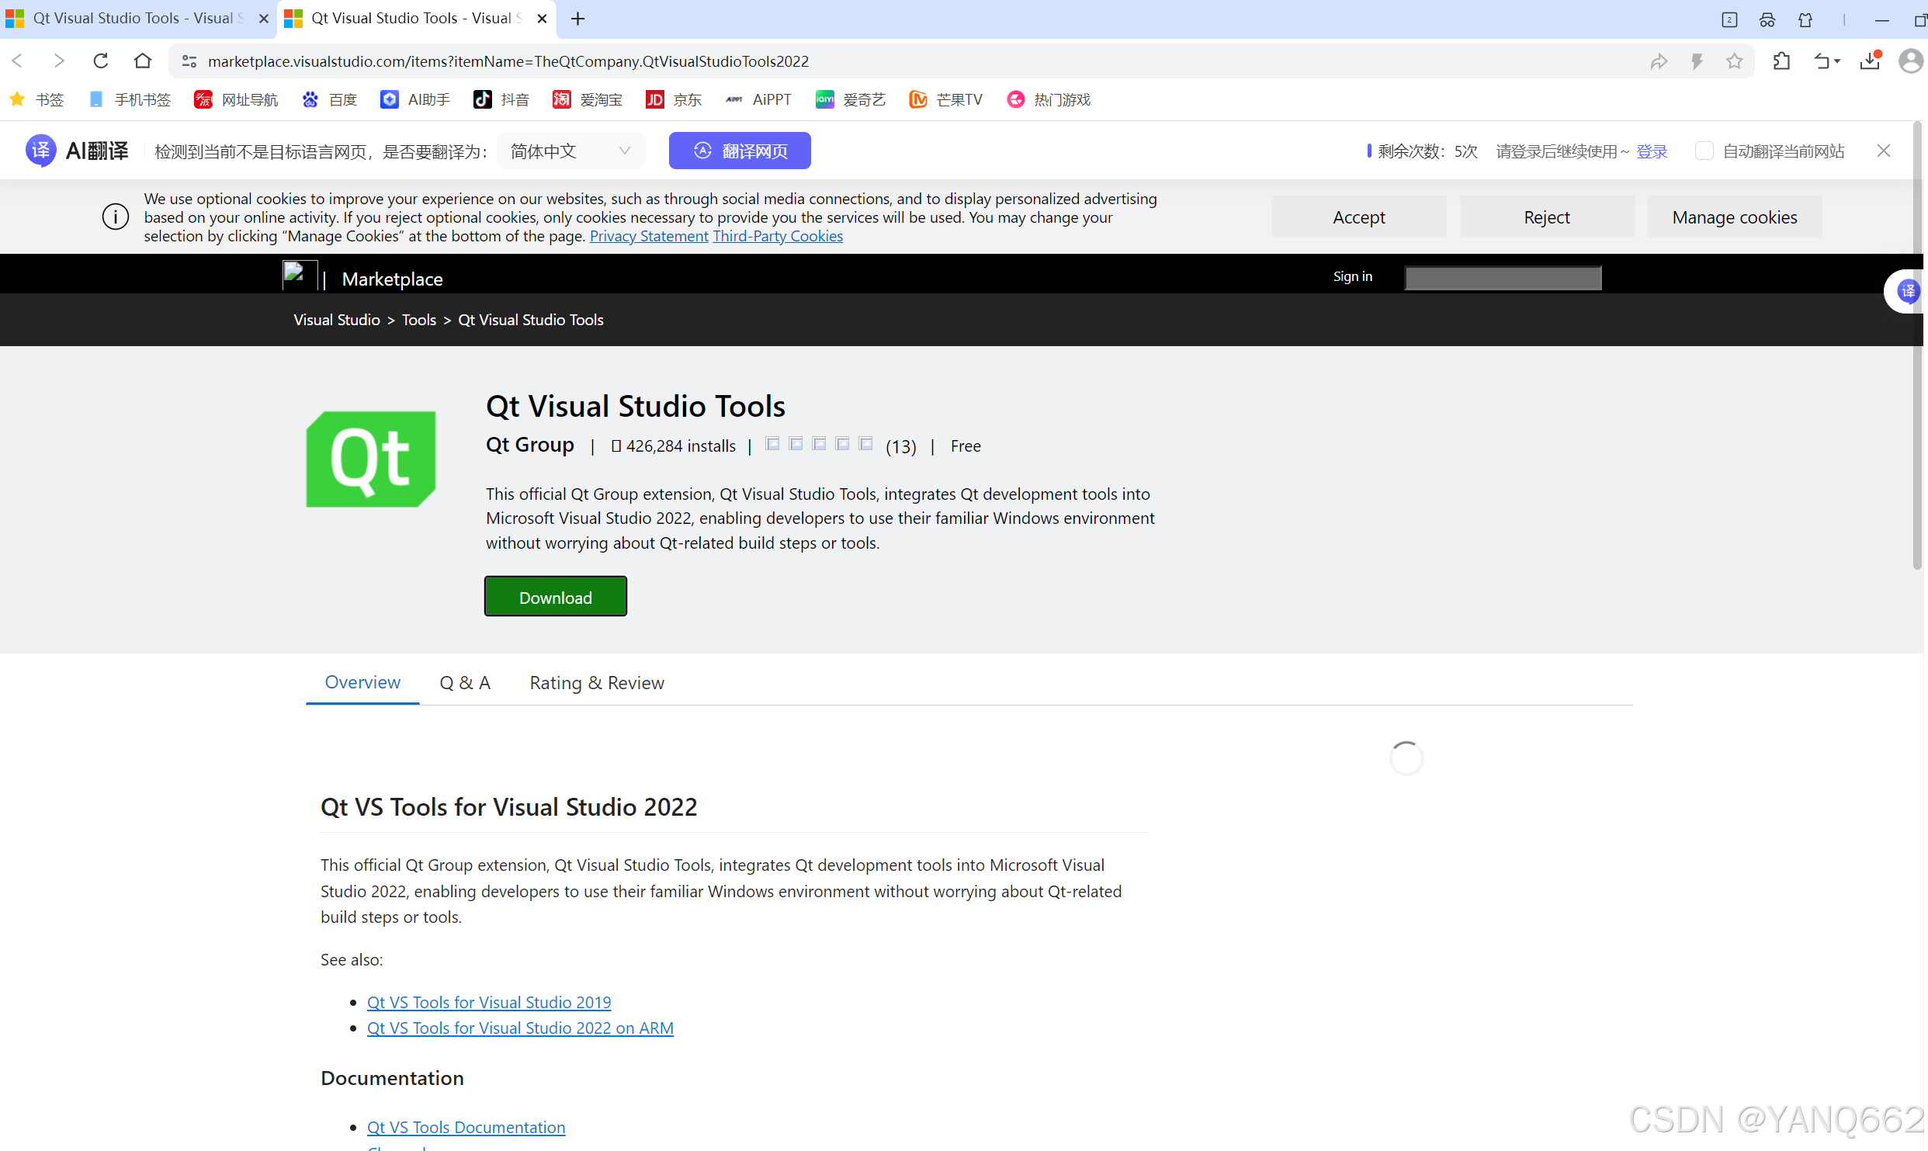1928x1151 pixels.
Task: Open 手机书签 bookmark
Action: pos(130,99)
